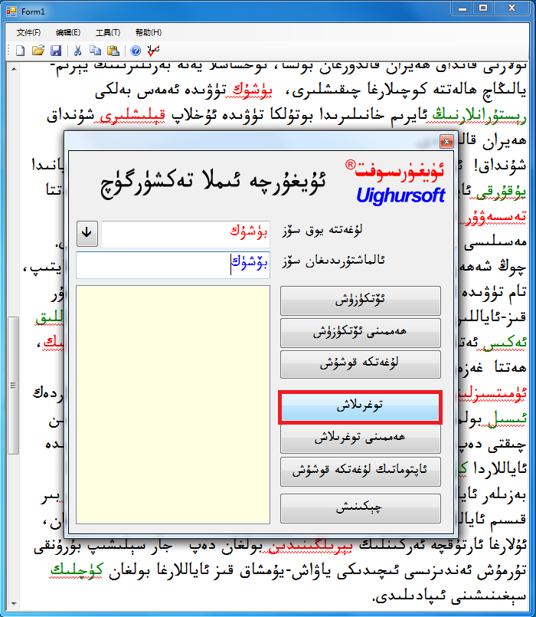Viewport: 536px width, 617px height.
Task: Minimize the Form1 window
Action: [x=462, y=8]
